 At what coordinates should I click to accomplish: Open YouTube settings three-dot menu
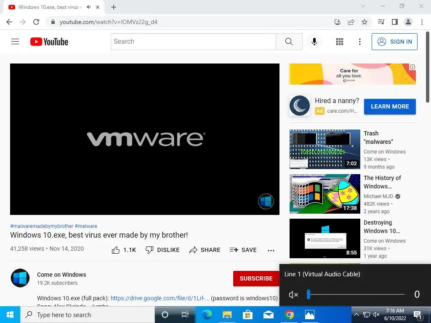(359, 42)
